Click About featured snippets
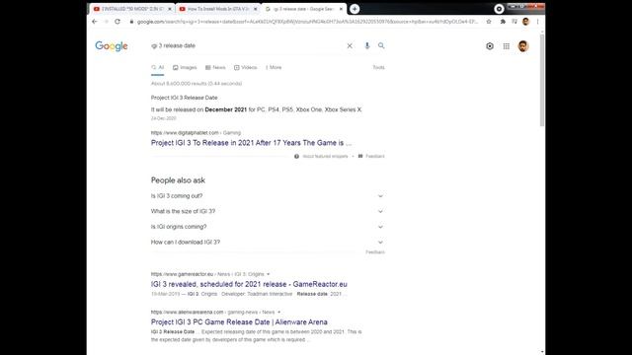Screen dimensions: 632x355 321,156
